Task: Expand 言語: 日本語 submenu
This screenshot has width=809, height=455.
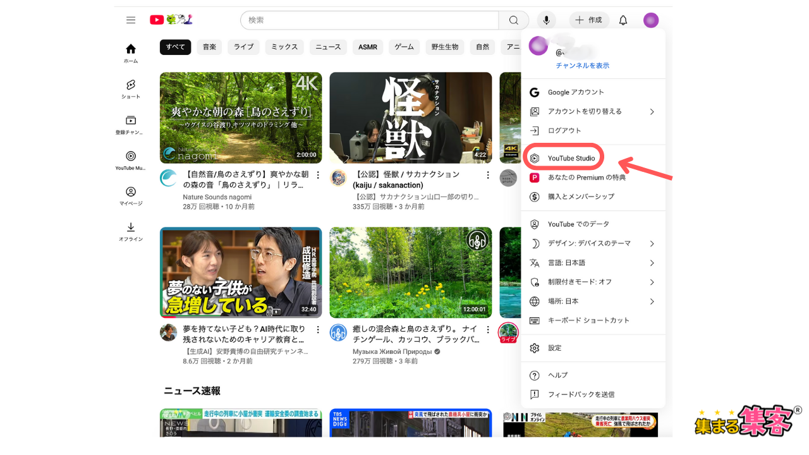Action: pos(593,263)
